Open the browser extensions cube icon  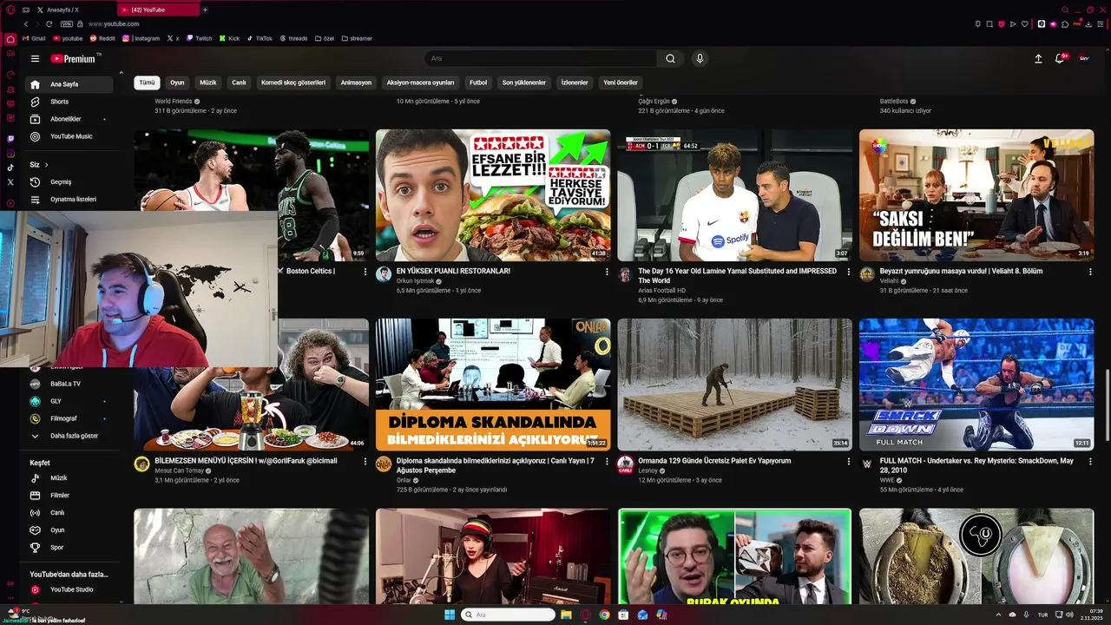point(1065,24)
